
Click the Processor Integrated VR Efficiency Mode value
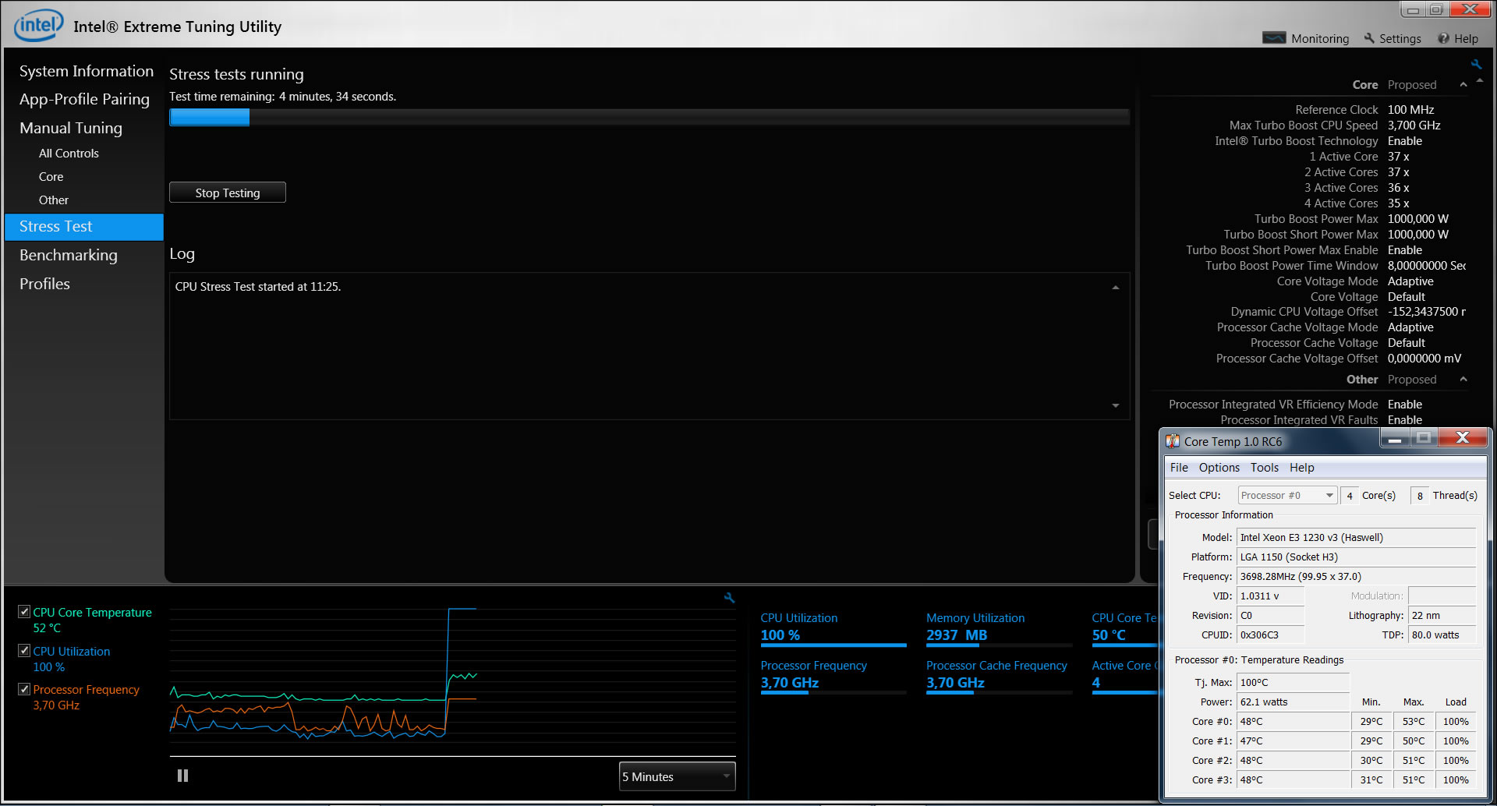tap(1405, 405)
